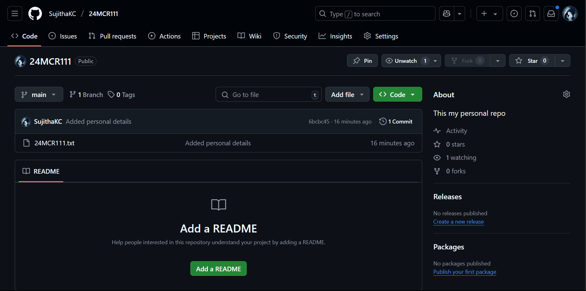Go to the Actions tab
The height and width of the screenshot is (291, 586).
pyautogui.click(x=164, y=36)
